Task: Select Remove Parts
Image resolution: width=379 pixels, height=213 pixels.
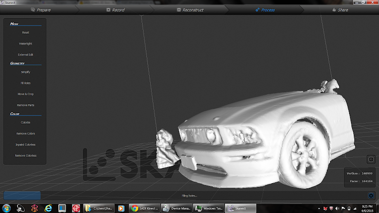Action: click(26, 105)
